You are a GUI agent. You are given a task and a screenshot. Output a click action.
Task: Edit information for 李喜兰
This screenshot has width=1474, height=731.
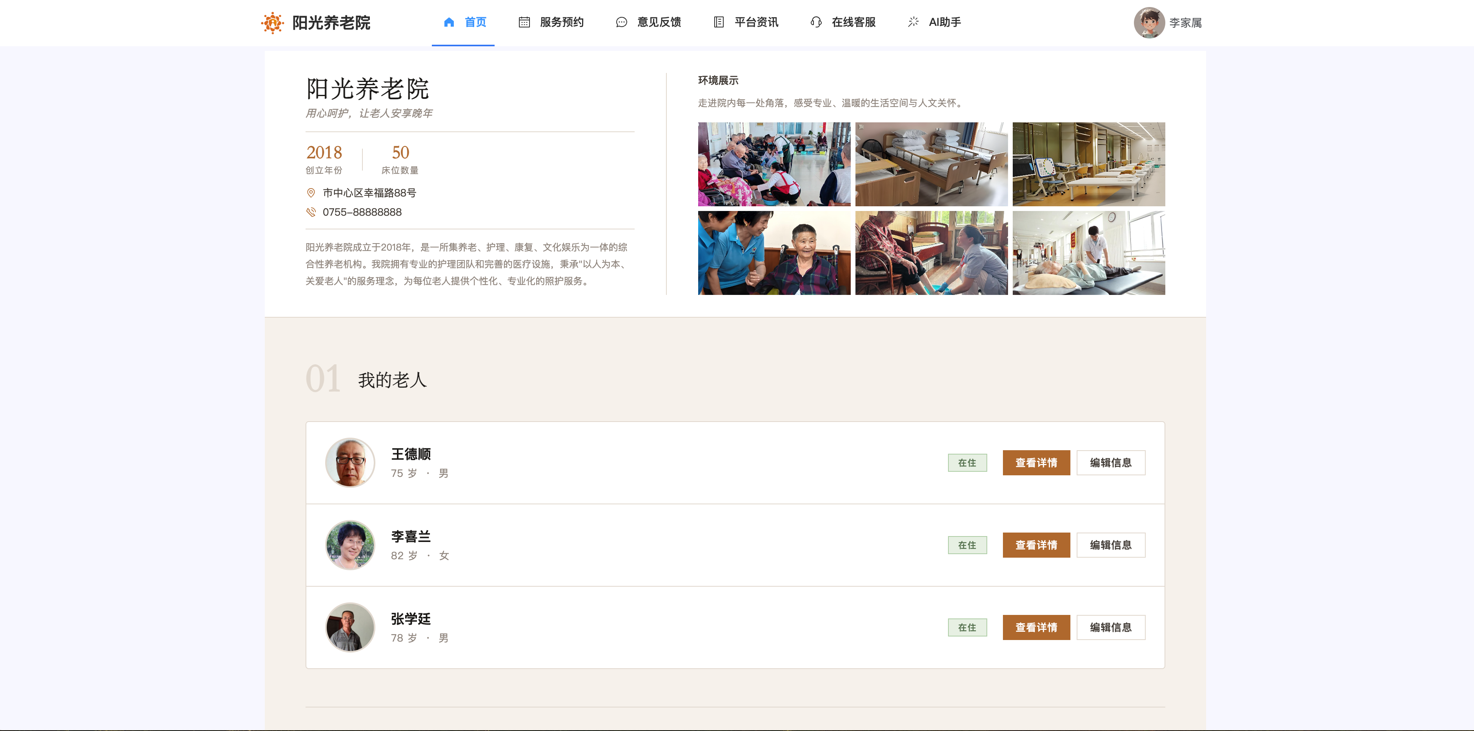[1110, 545]
